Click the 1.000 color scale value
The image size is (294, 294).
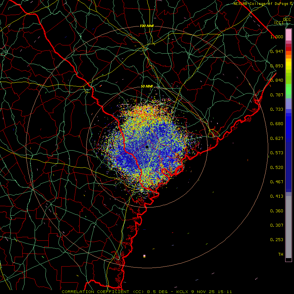pyautogui.click(x=277, y=37)
